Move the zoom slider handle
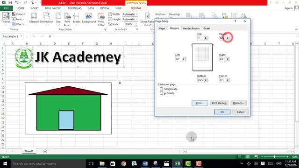This screenshot has height=168, width=299. pyautogui.click(x=275, y=157)
